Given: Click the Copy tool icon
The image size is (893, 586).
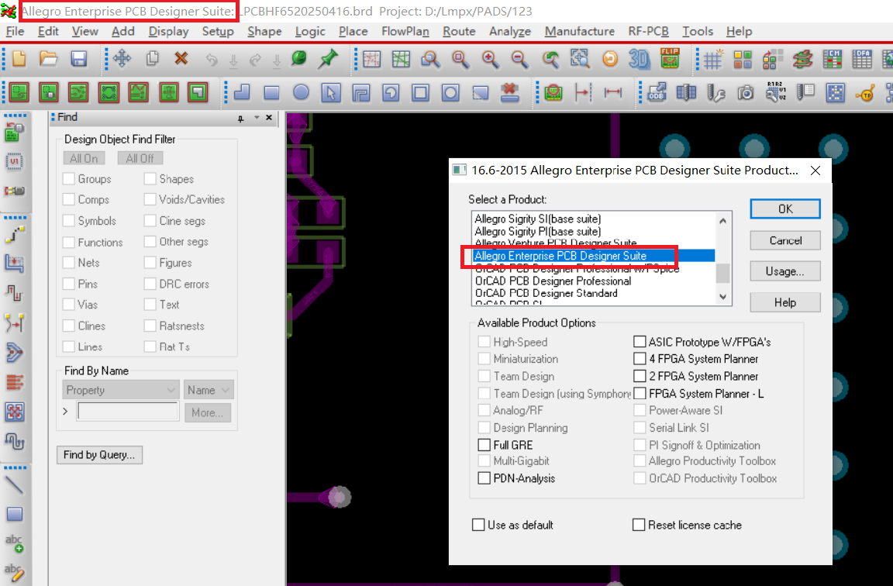Looking at the screenshot, I should (152, 59).
